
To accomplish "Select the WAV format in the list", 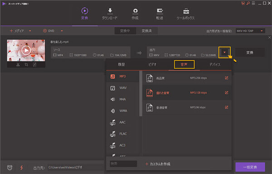I will (x=123, y=88).
